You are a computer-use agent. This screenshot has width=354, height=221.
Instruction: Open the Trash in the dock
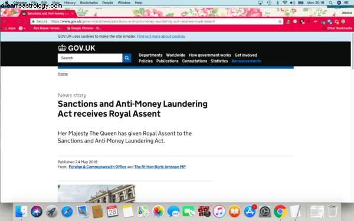click(332, 212)
